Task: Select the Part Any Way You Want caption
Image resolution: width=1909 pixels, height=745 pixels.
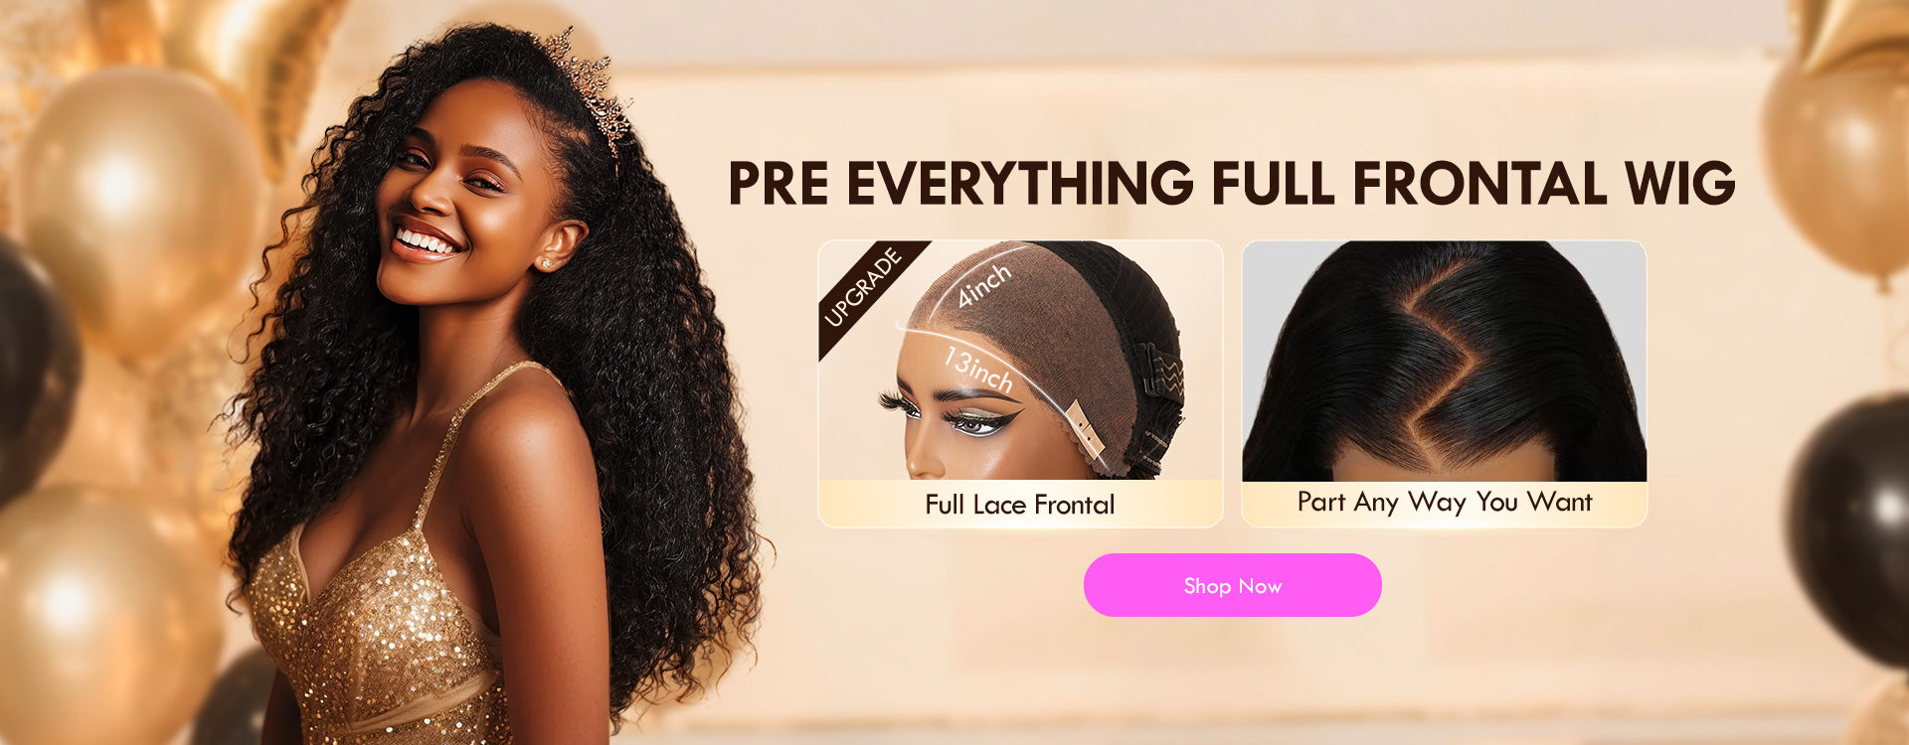Action: (x=1445, y=502)
